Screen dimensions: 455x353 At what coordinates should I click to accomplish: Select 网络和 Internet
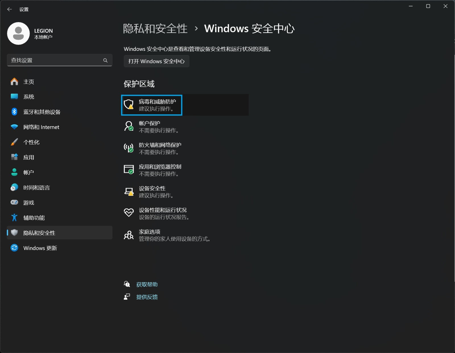pos(60,127)
